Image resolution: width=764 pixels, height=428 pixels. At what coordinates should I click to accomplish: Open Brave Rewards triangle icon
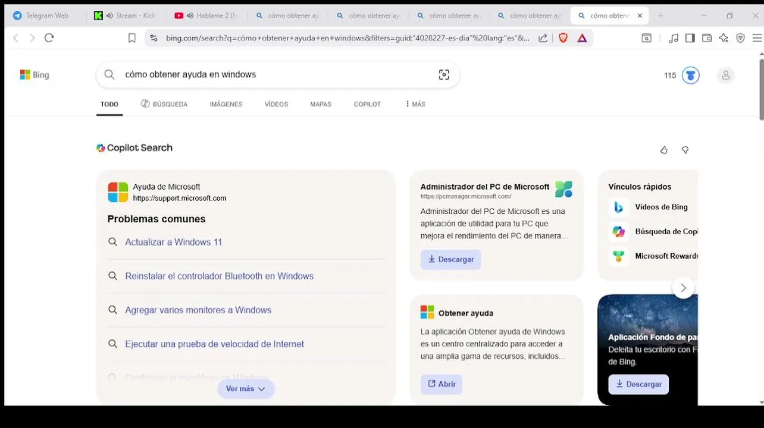click(582, 38)
